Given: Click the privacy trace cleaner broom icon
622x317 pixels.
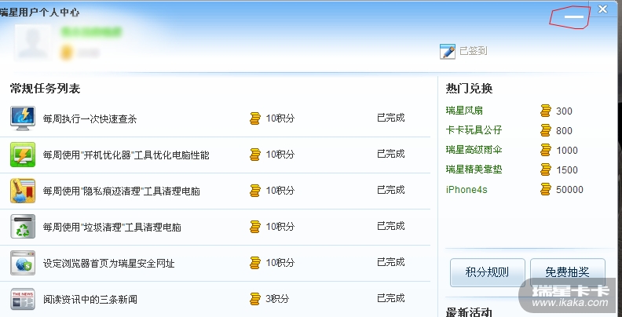Looking at the screenshot, I should pos(23,191).
